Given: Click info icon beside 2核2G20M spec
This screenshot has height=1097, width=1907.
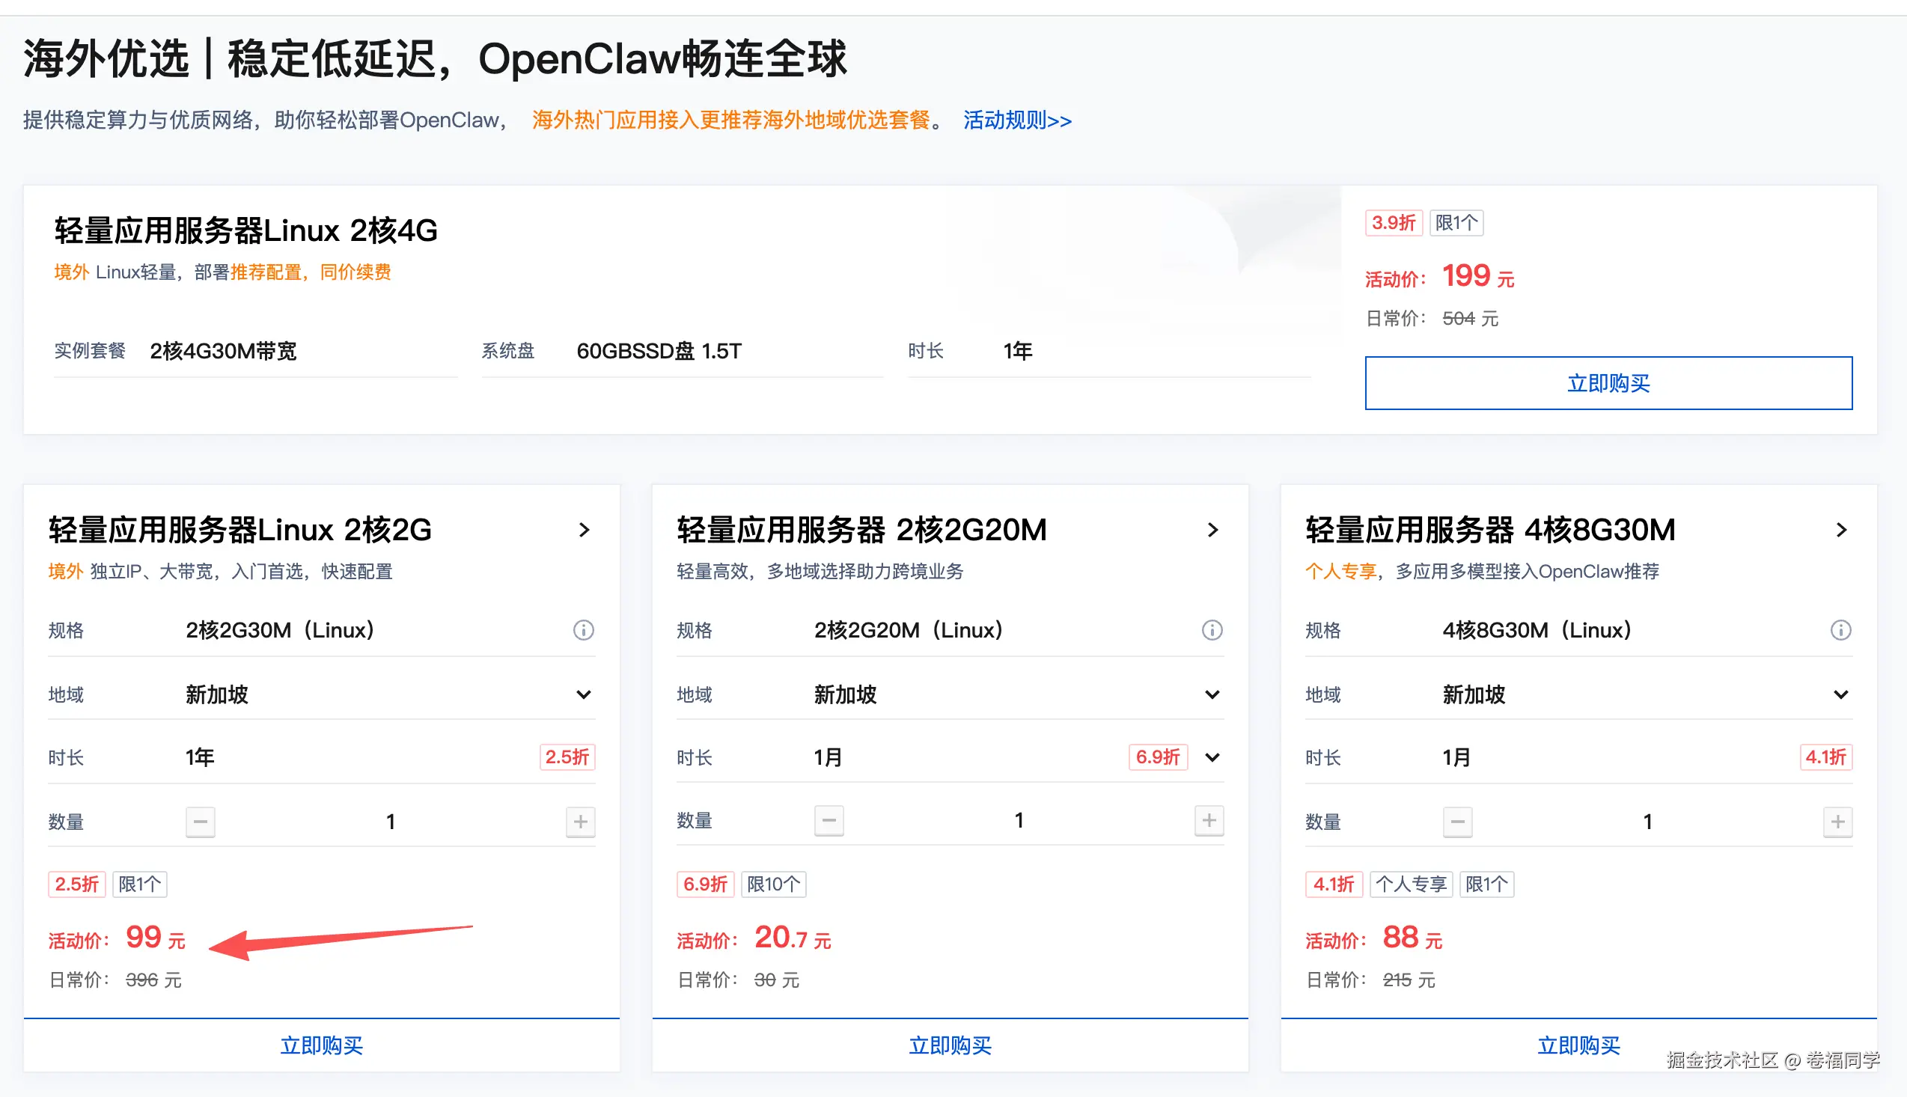Looking at the screenshot, I should [x=1212, y=630].
